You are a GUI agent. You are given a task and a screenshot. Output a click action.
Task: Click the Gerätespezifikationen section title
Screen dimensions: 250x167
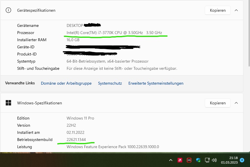(36, 10)
